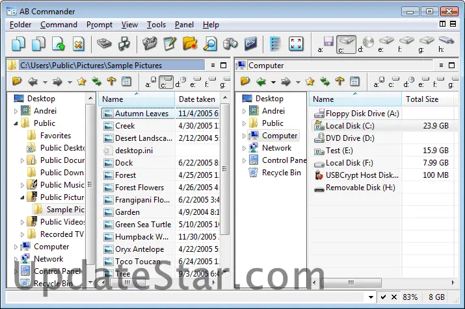Click the full screen arrows icon
The height and width of the screenshot is (309, 465).
click(x=296, y=43)
